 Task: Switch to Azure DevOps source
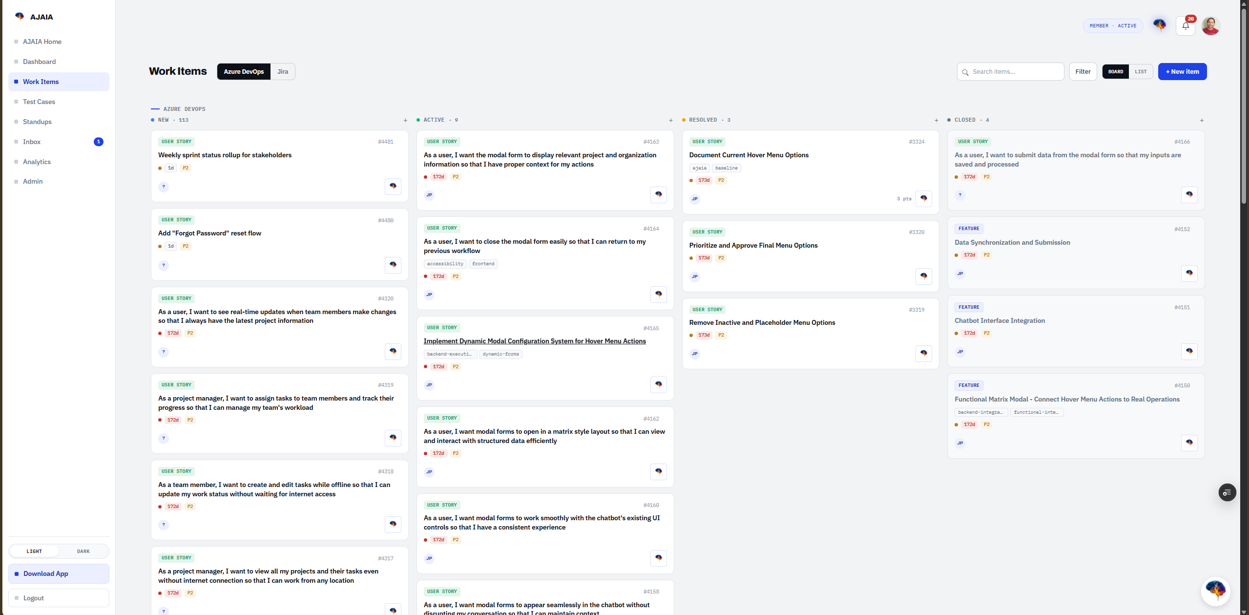(244, 72)
